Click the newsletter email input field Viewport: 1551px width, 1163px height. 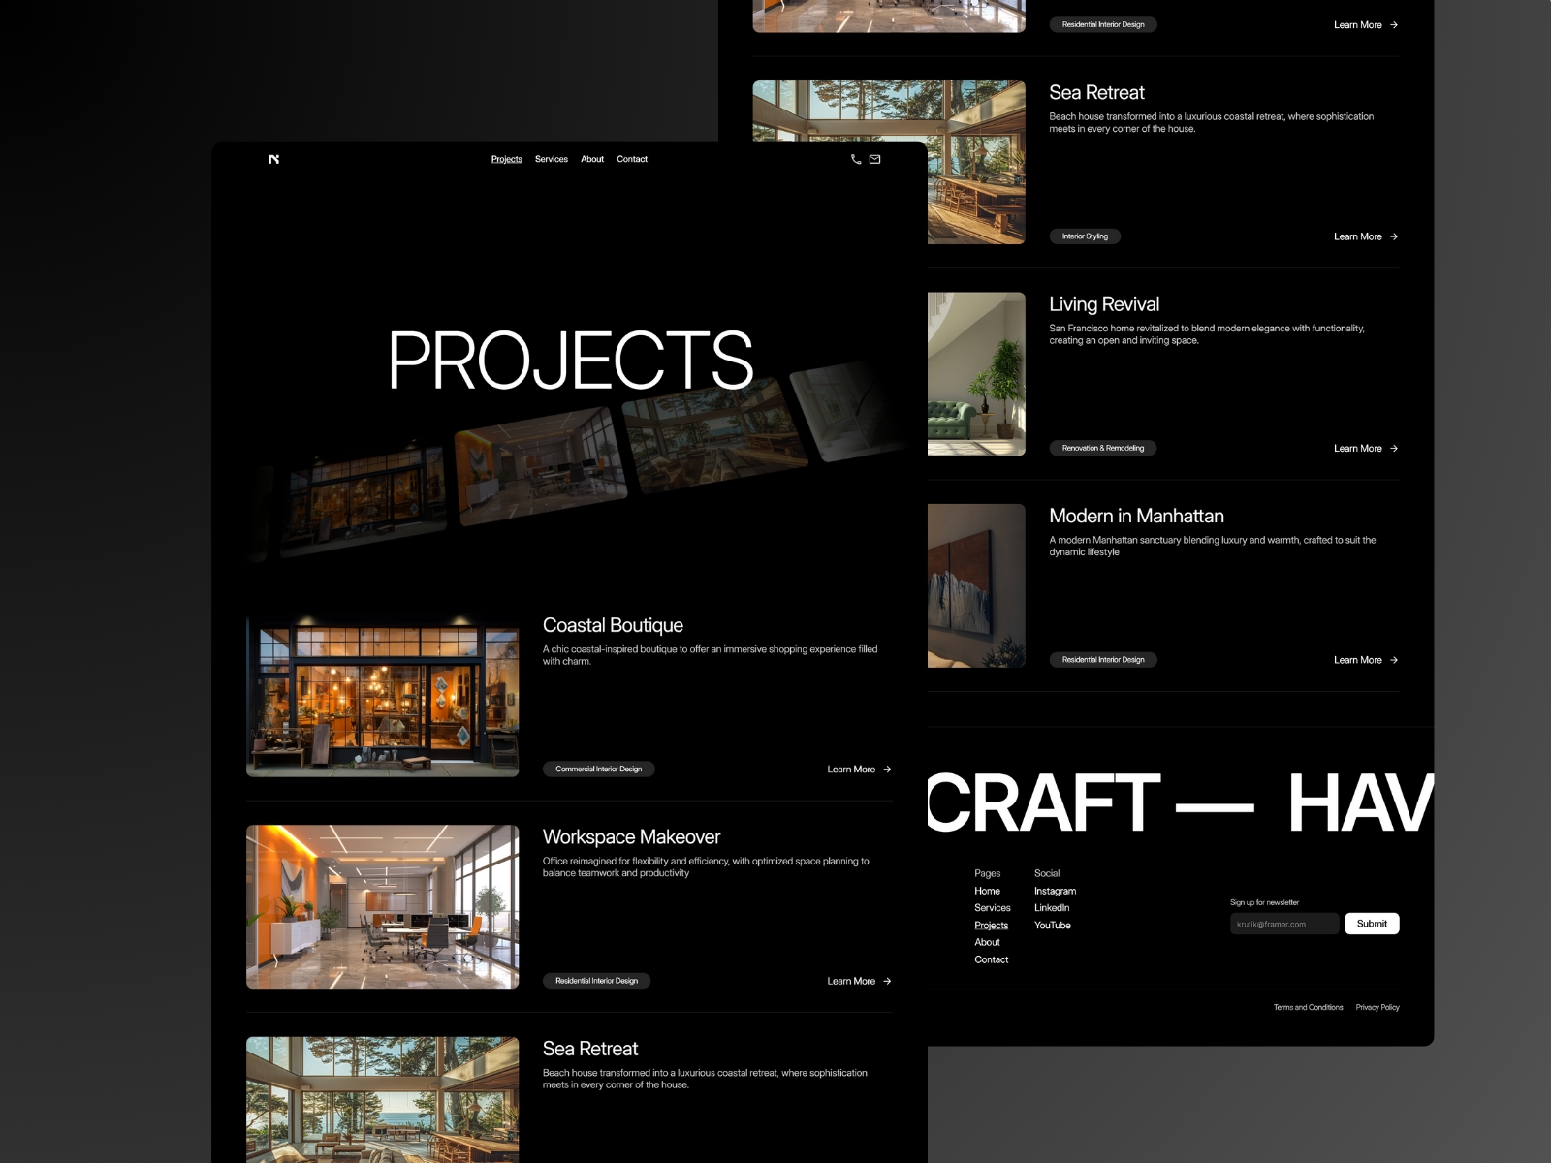[x=1283, y=924]
